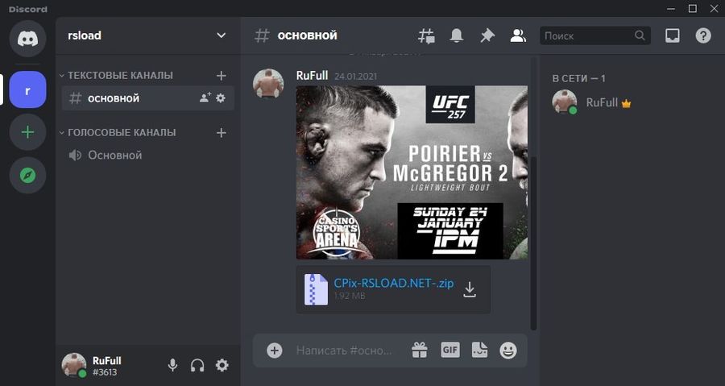This screenshot has height=386, width=725.
Task: Open the основной text channel
Action: (x=147, y=98)
